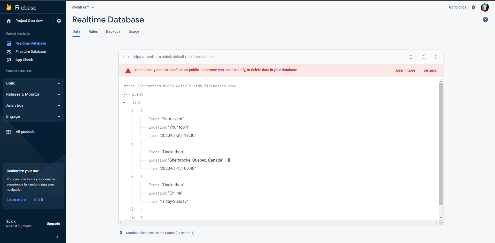Click the App Check shield icon
The image size is (495, 243).
[9, 60]
